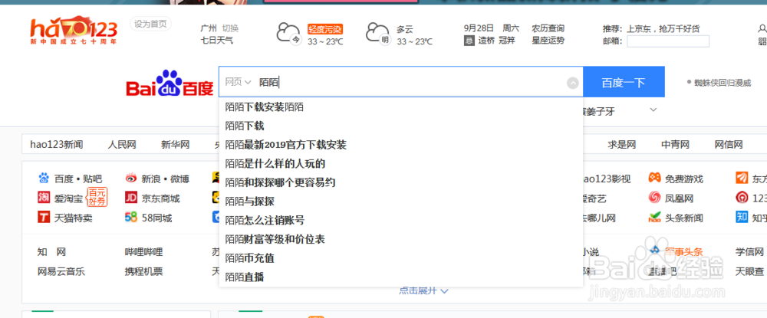Screen dimensions: 767x318
Task: Open the 轻度污染 air quality badge
Action: click(x=325, y=29)
